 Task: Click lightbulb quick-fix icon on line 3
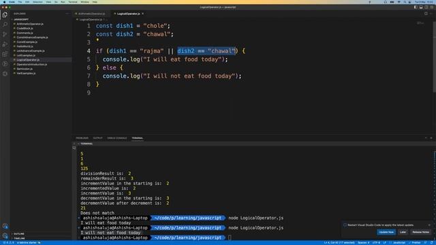tap(97, 40)
